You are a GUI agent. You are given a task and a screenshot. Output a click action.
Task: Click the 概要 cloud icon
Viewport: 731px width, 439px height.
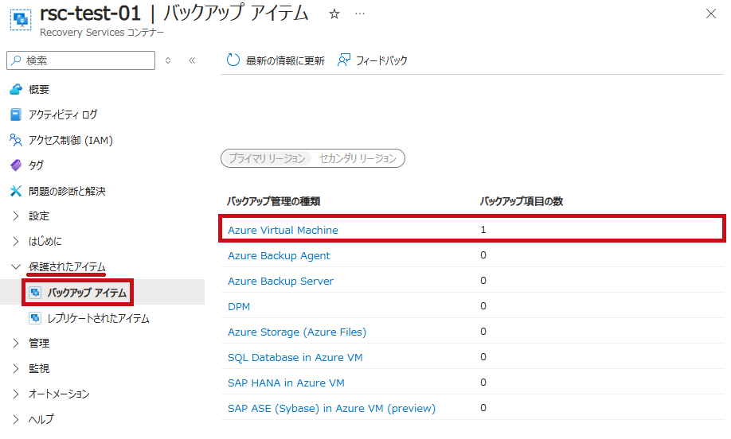pos(16,89)
